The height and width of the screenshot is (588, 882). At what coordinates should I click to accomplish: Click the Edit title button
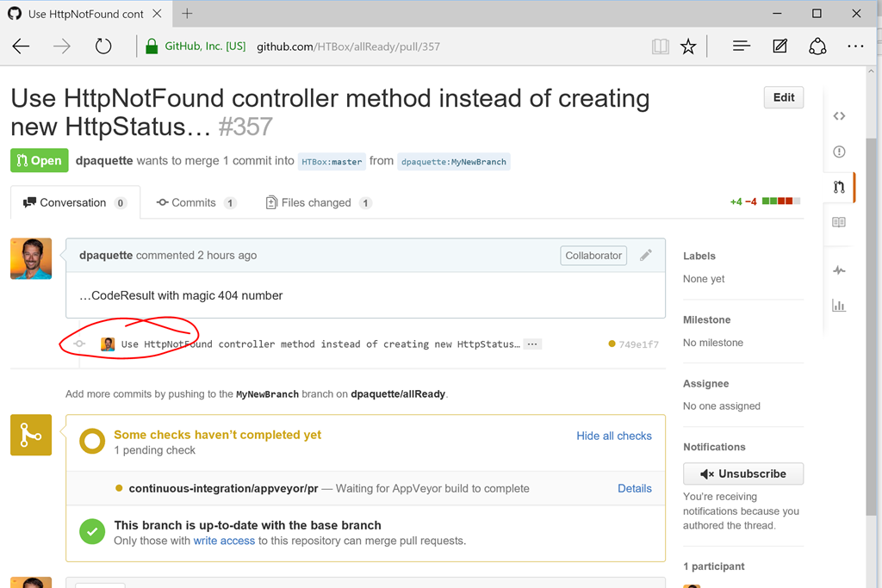coord(784,97)
